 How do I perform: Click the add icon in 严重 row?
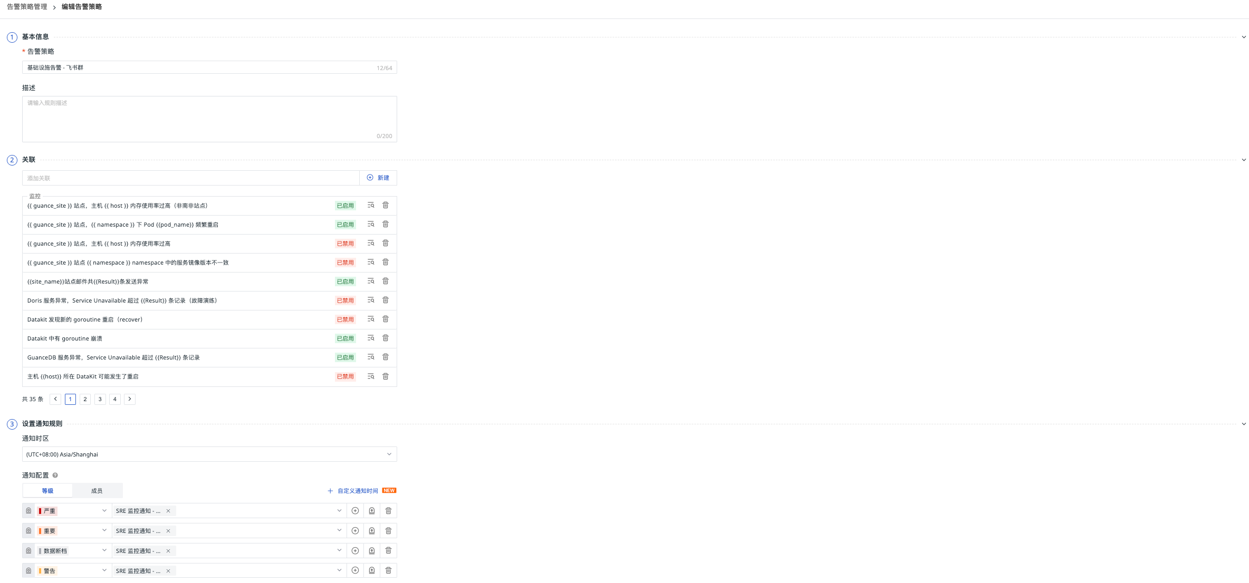coord(355,511)
